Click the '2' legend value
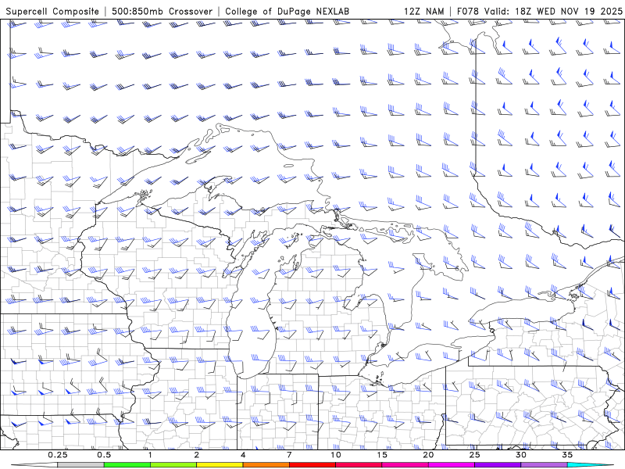 197,455
